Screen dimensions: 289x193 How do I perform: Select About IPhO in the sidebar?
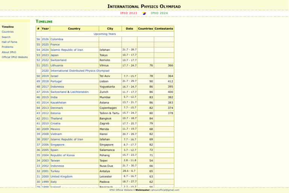[9, 52]
